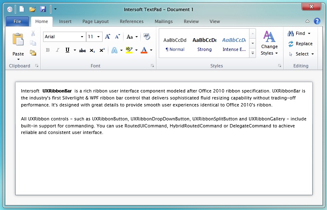Viewport: 327px width, 210px height.
Task: Expand the highlight color arrow
Action: [136, 50]
